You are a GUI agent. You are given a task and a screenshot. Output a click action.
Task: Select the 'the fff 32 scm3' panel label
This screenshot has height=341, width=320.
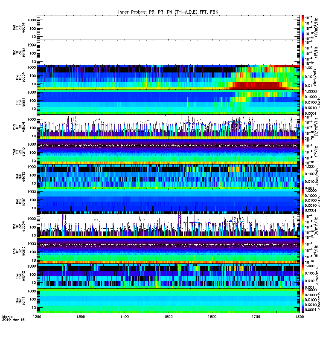coord(19,251)
